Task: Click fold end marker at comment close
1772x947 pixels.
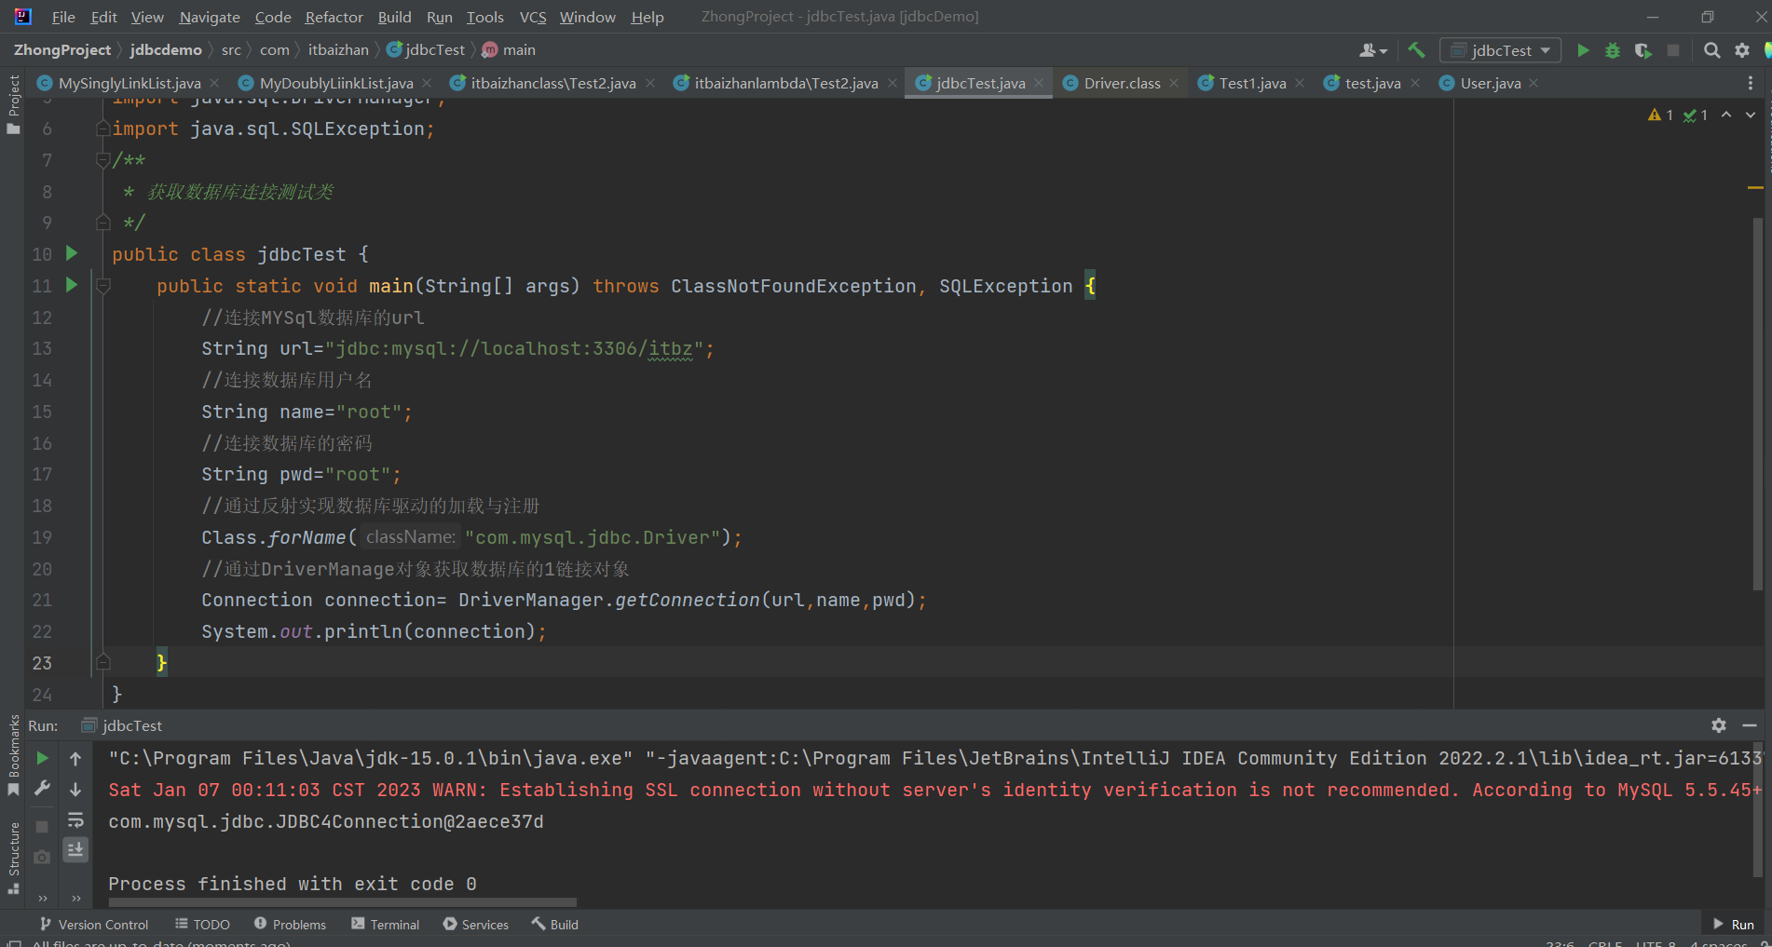Action: click(x=103, y=223)
